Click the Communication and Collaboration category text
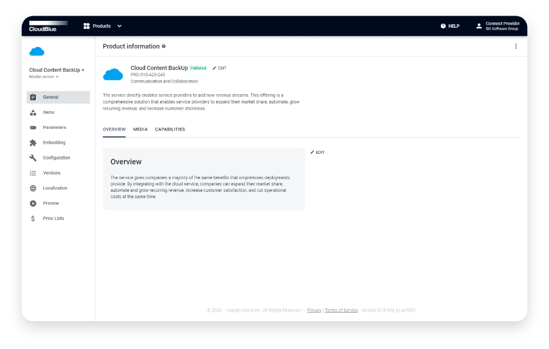 164,81
